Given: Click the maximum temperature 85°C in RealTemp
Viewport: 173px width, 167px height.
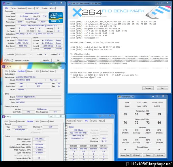Looking at the screenshot, I should pyautogui.click(x=136, y=140).
